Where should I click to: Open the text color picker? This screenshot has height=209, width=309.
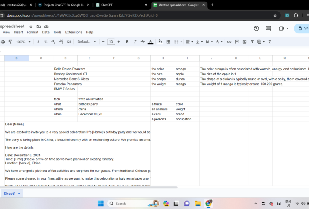[x=150, y=42]
